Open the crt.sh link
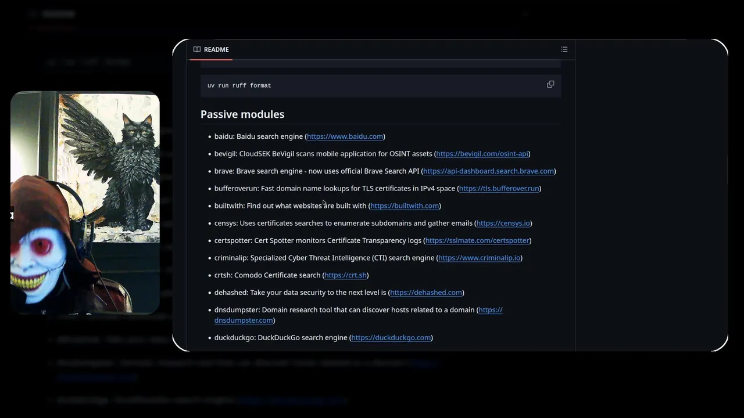This screenshot has height=418, width=744. coord(345,275)
